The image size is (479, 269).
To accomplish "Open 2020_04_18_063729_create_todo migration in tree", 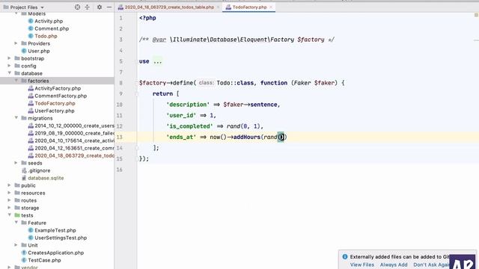I will coord(74,155).
